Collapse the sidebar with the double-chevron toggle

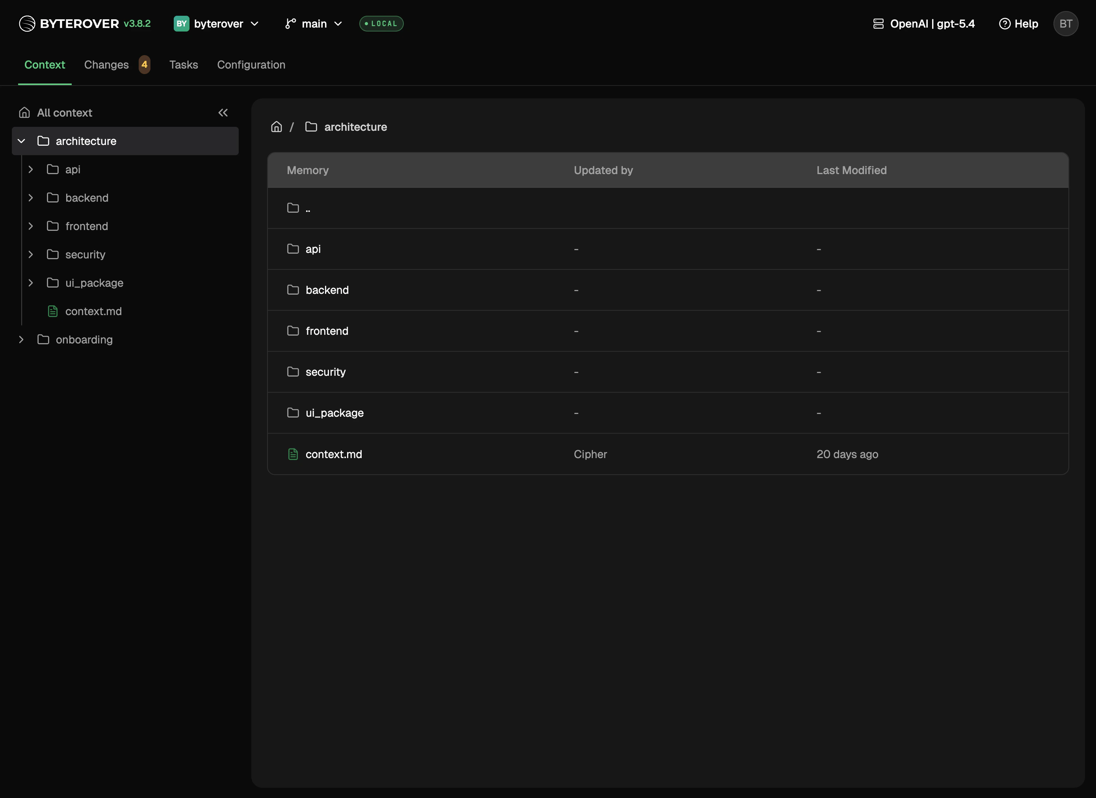tap(223, 112)
